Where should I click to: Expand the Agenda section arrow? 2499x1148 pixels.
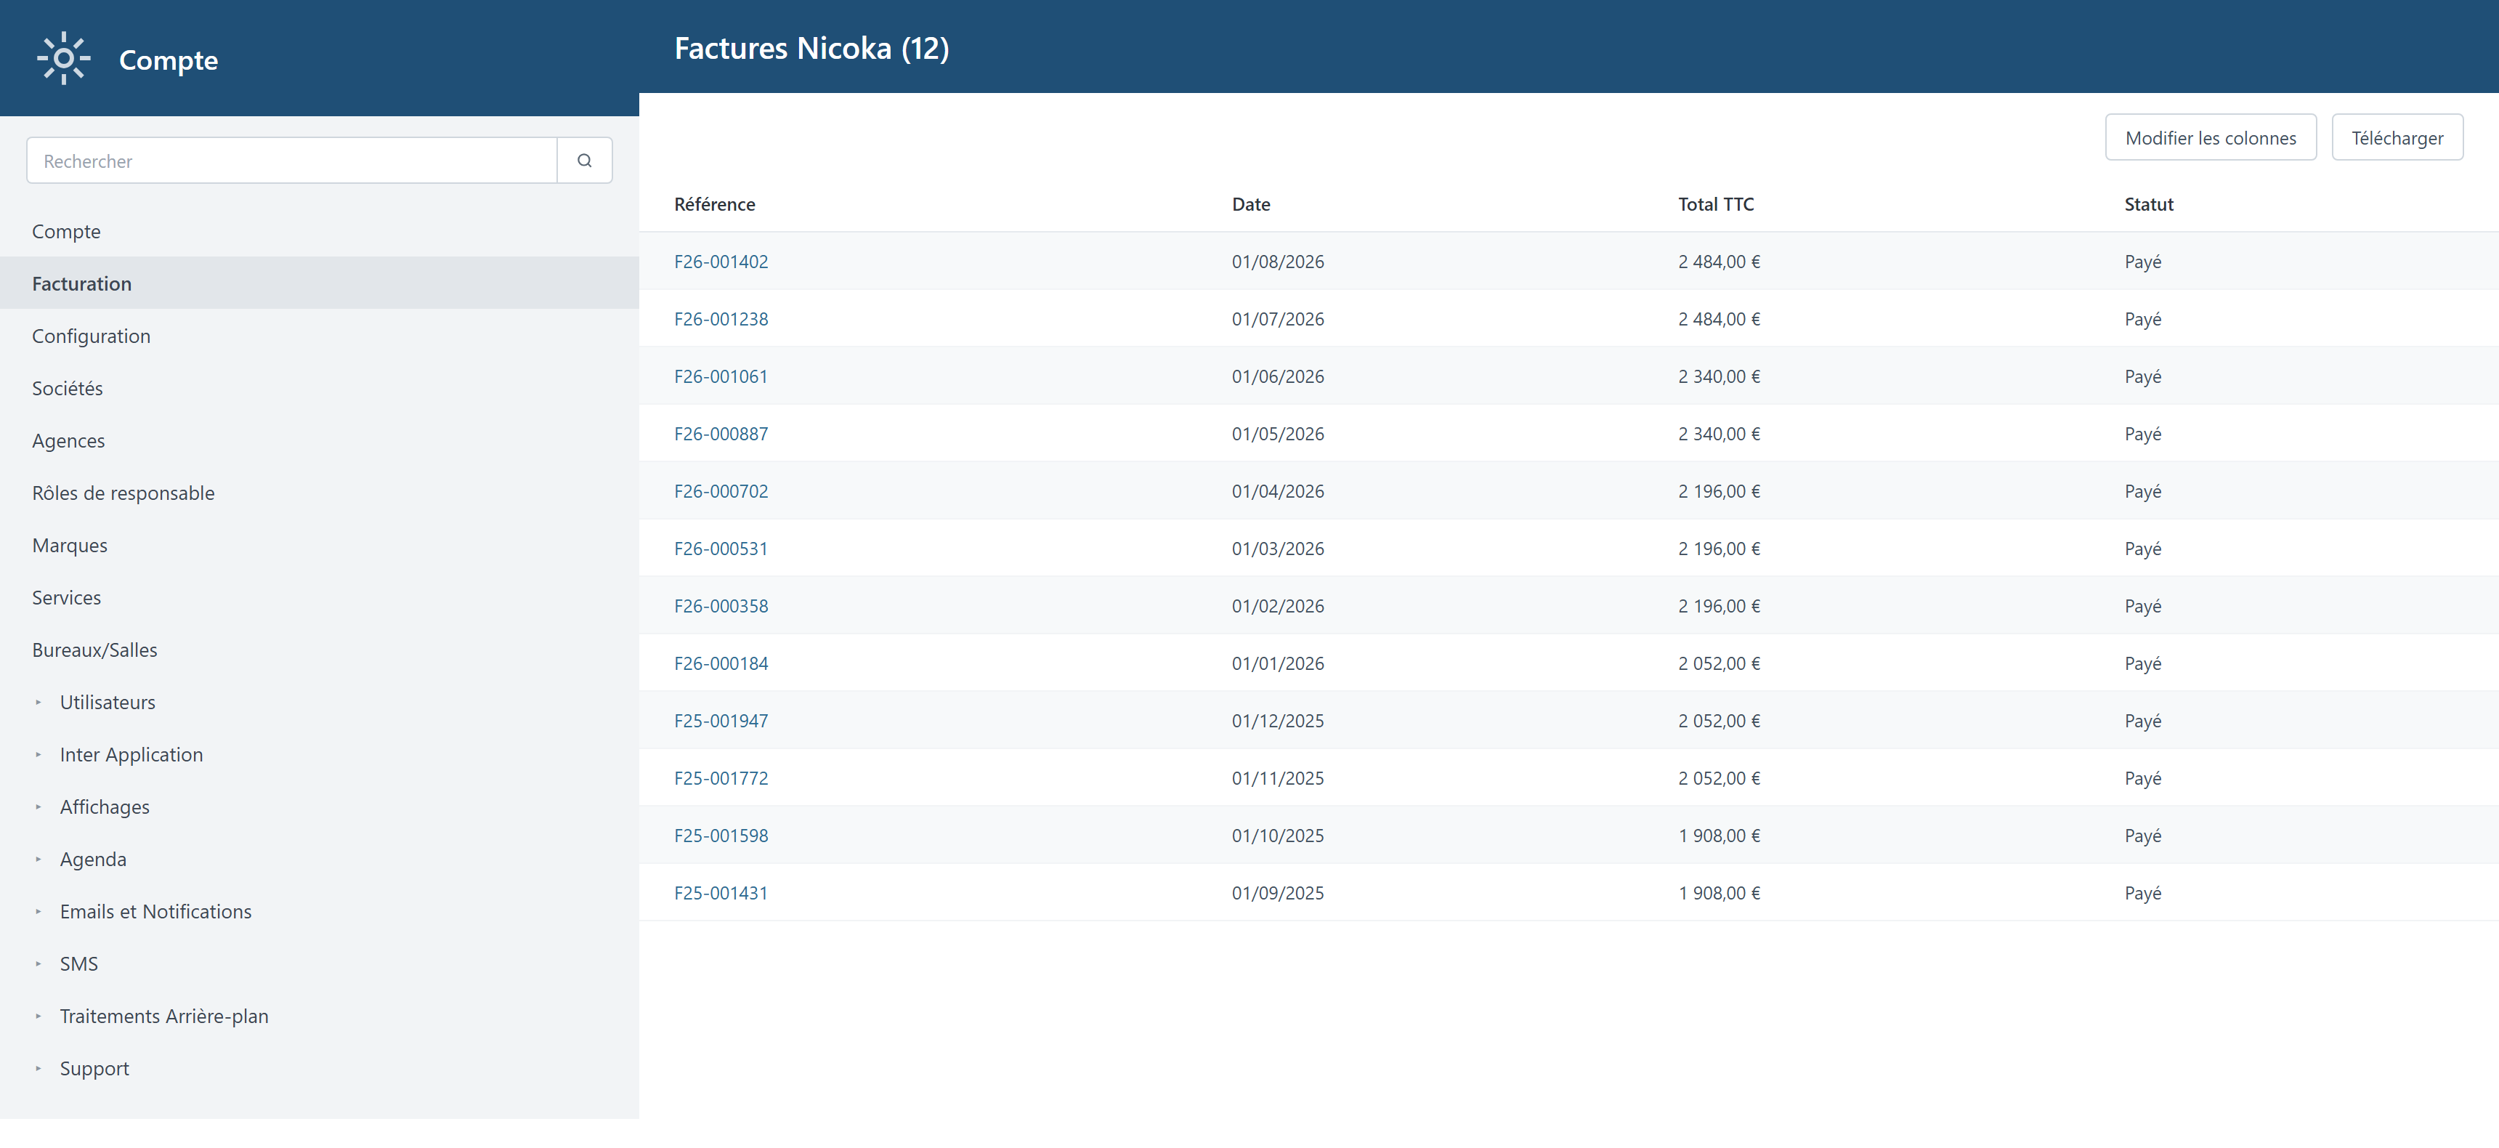pyautogui.click(x=38, y=860)
